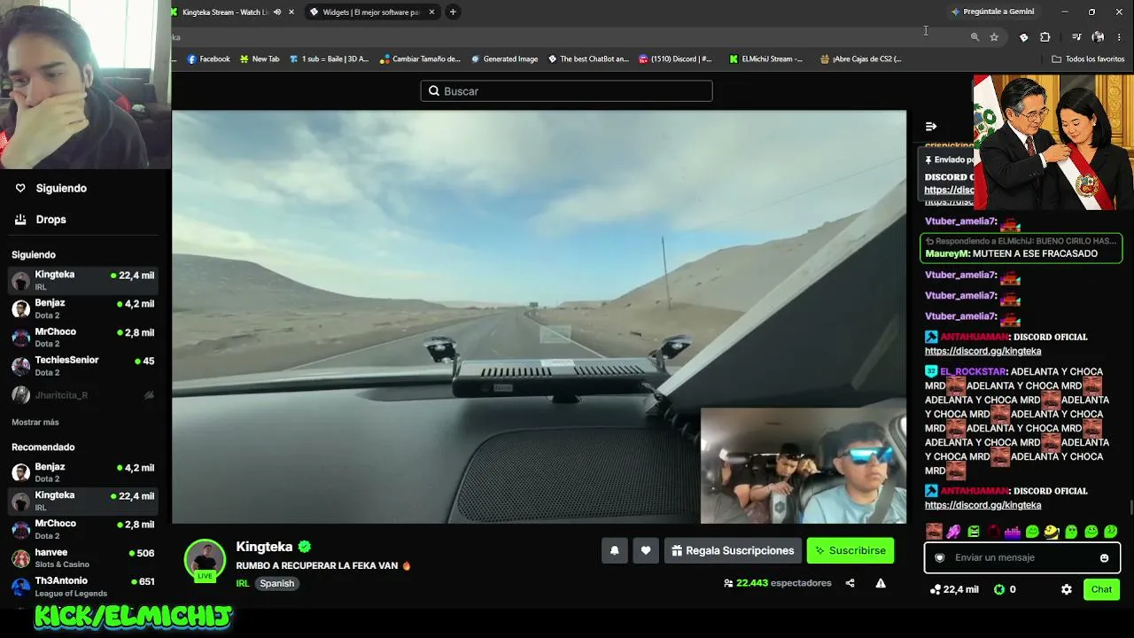
Task: Open Benjaz channel under Recomendado
Action: [83, 473]
